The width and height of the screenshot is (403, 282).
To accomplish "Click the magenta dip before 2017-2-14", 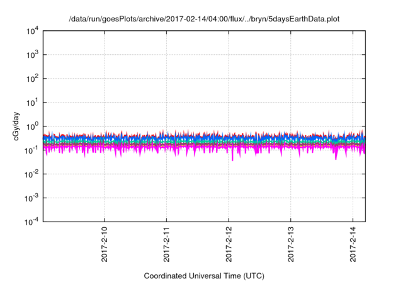I will [336, 155].
